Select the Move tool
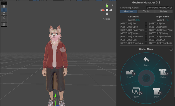Screen dimensions: 175x106 click(x=4, y=10)
